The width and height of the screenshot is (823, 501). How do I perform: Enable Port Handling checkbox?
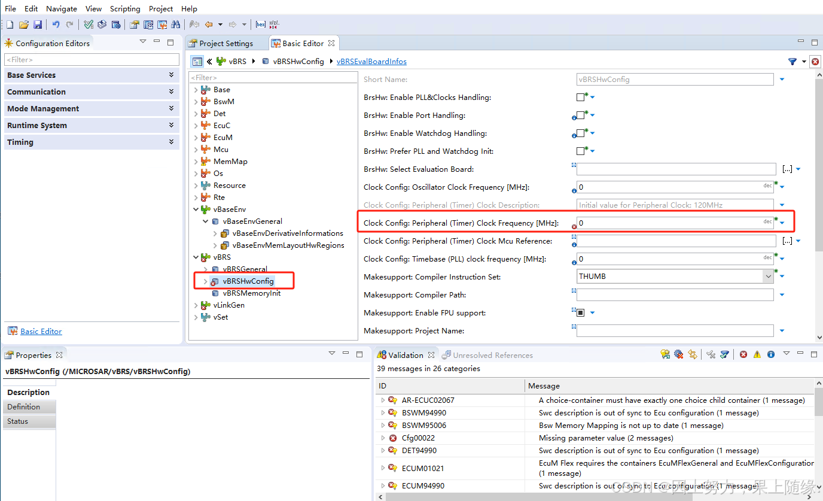[580, 115]
